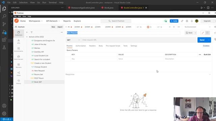
Task: Open the Postman File menu
Action: [15, 16]
